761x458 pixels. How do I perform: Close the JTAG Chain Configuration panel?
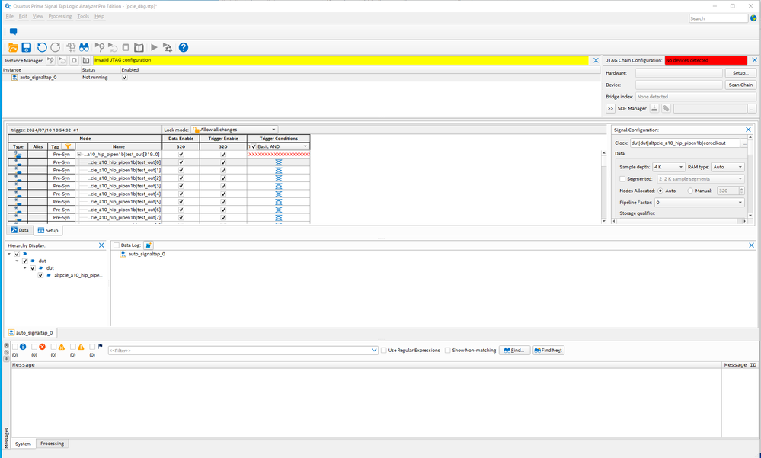(755, 60)
